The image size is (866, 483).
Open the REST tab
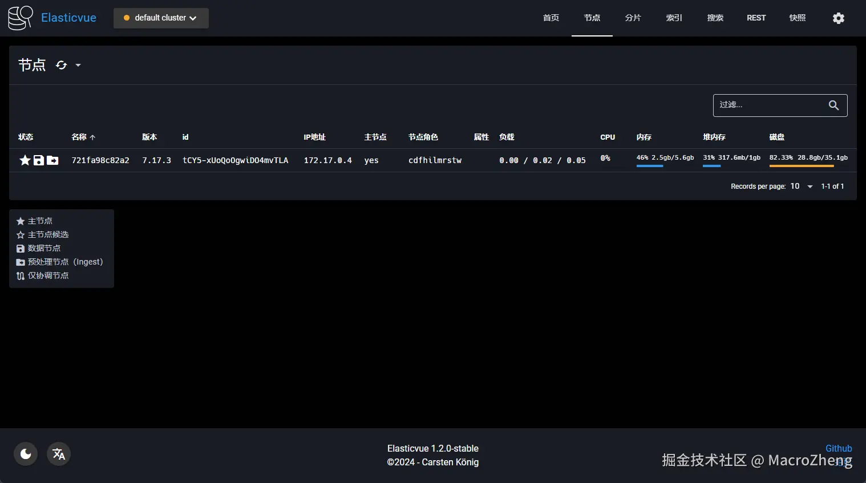756,18
